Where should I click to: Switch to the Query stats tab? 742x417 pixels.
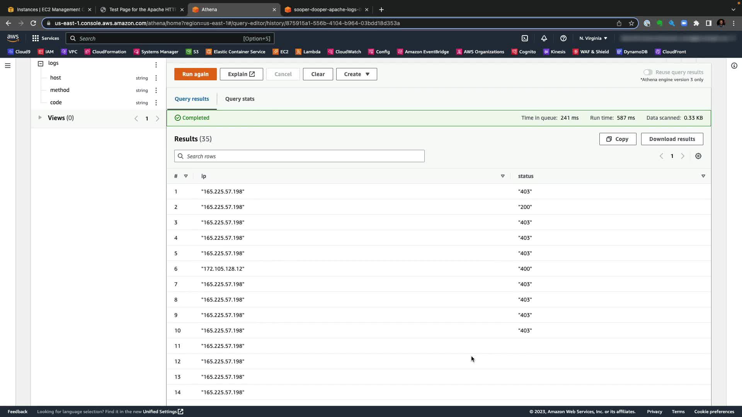(x=240, y=99)
